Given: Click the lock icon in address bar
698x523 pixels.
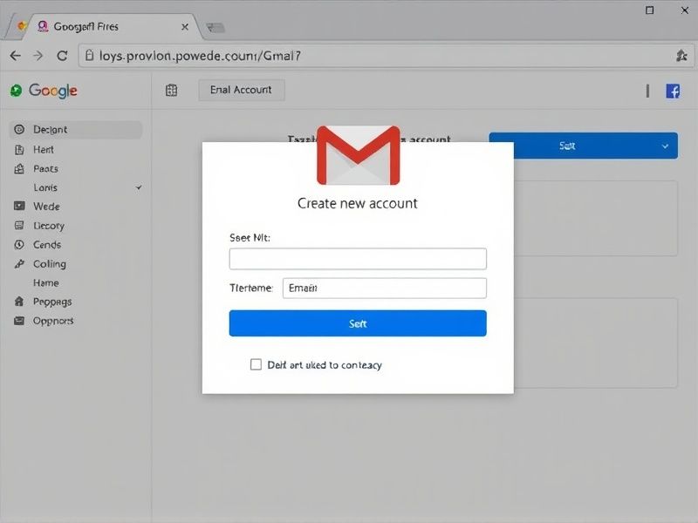Looking at the screenshot, I should tap(90, 56).
